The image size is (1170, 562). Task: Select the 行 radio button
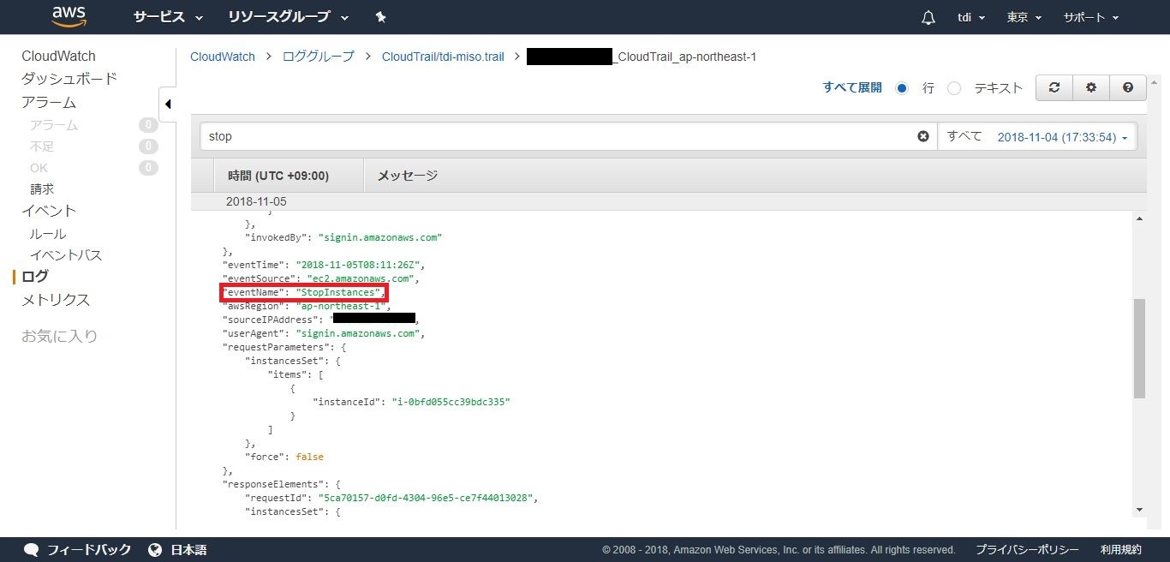(901, 88)
